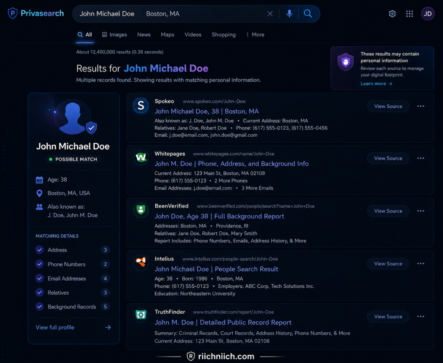Select the BeenVerified green shield icon

pos(141,210)
